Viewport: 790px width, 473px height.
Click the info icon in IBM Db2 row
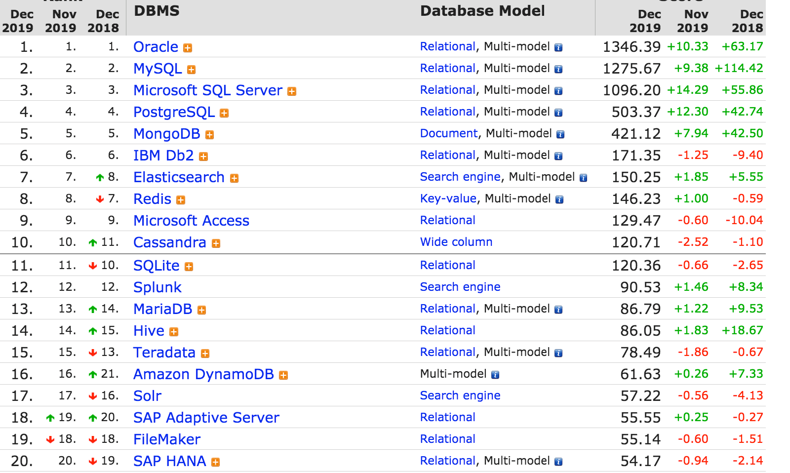[558, 156]
